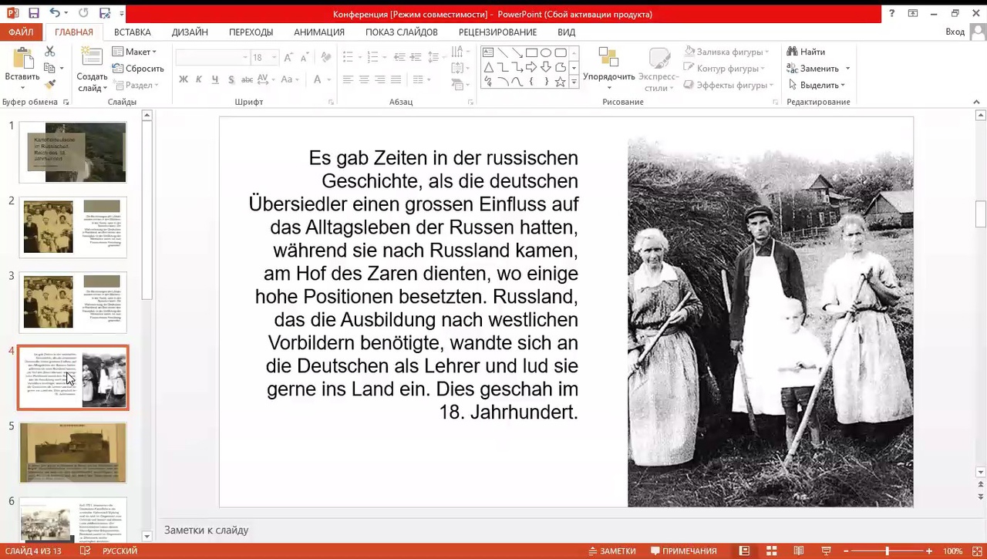Switch to Slide Sorter view icon
Viewport: 987px width, 559px height.
(771, 551)
